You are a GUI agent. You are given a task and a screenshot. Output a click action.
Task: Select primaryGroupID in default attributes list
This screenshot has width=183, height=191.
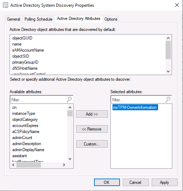tap(25, 62)
